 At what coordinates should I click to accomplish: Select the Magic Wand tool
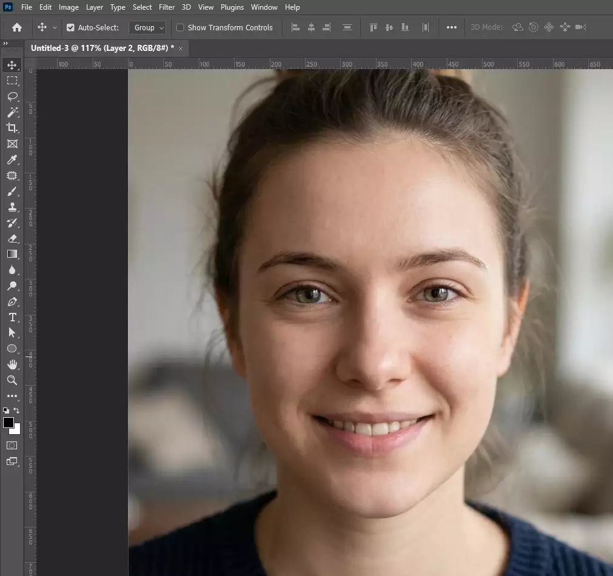point(12,112)
